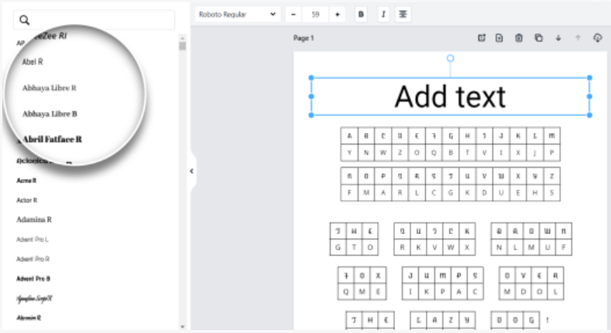Download the page with the cloud icon
The image size is (611, 333).
pyautogui.click(x=597, y=38)
